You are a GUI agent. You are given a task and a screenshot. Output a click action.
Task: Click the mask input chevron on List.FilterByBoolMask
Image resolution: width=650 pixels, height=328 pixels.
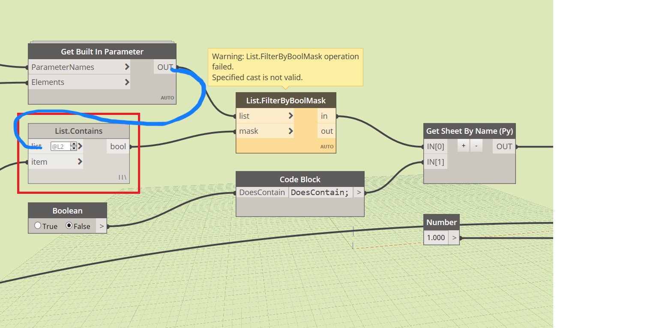tap(291, 131)
